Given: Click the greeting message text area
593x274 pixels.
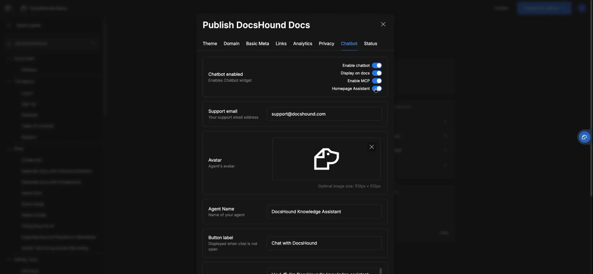Looking at the screenshot, I should coord(324,271).
